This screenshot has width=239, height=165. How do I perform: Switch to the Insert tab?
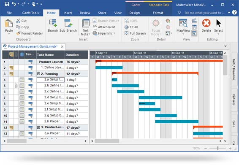tap(68, 13)
